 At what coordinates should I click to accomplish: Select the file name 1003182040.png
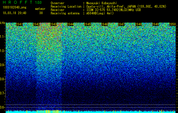(15, 8)
